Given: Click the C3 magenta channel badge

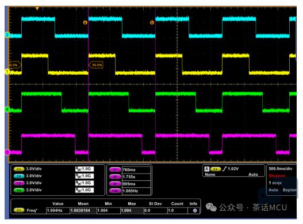Looking at the screenshot, I should (19, 183).
